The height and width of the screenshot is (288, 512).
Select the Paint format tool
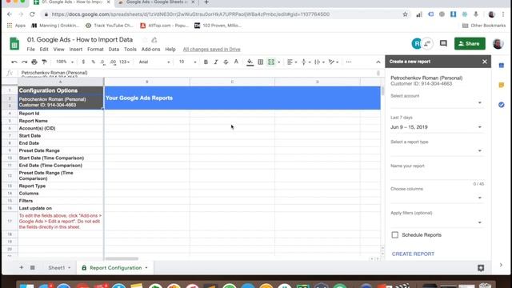[x=45, y=62]
